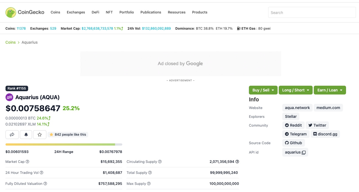The height and width of the screenshot is (192, 359).
Task: Open the Publications menu
Action: coord(151,12)
